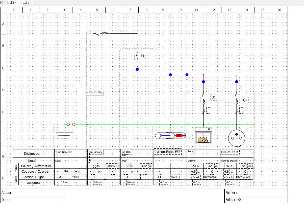The height and width of the screenshot is (210, 304).
Task: Click the 2P+T socket outlet symbol
Action: coord(237,137)
